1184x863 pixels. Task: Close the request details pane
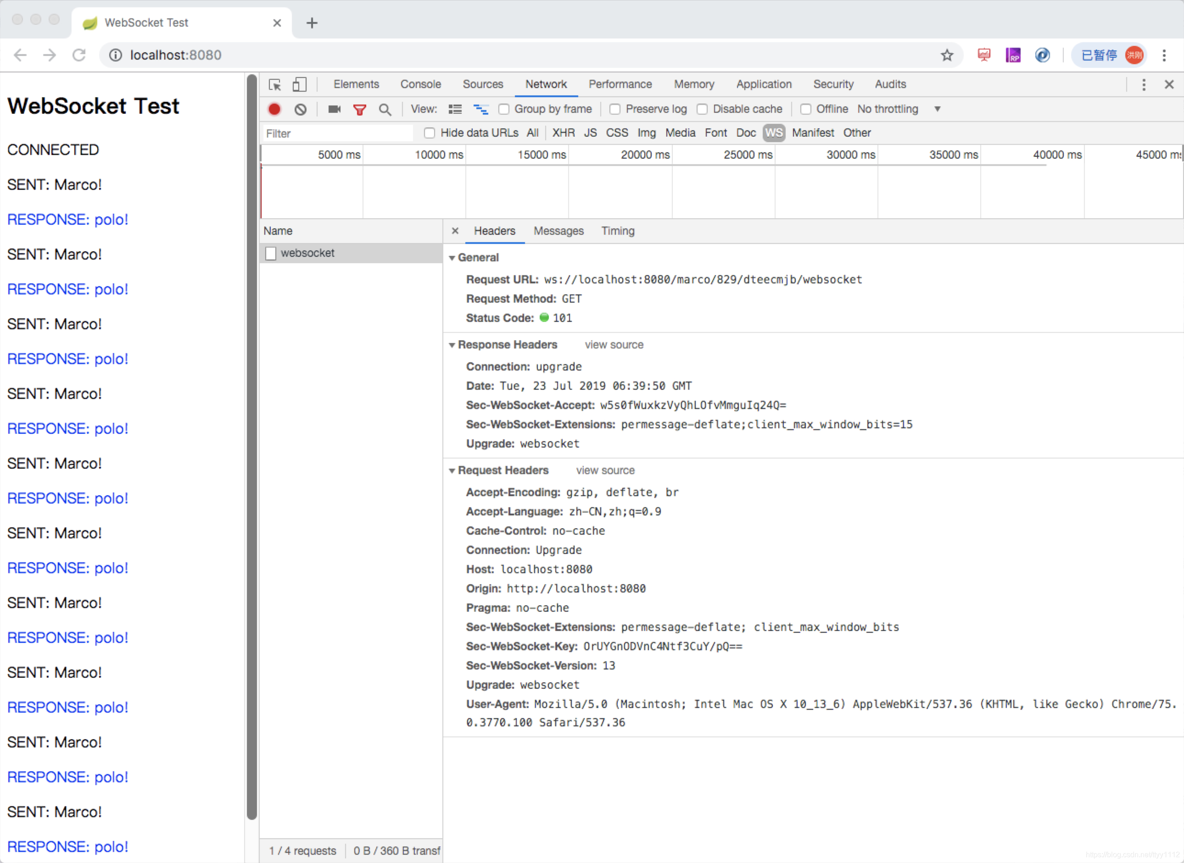pyautogui.click(x=455, y=231)
